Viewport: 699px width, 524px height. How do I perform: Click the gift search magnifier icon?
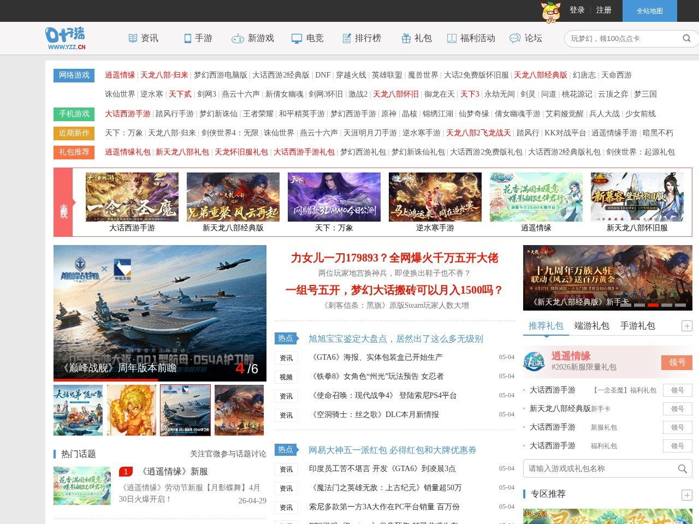(682, 469)
